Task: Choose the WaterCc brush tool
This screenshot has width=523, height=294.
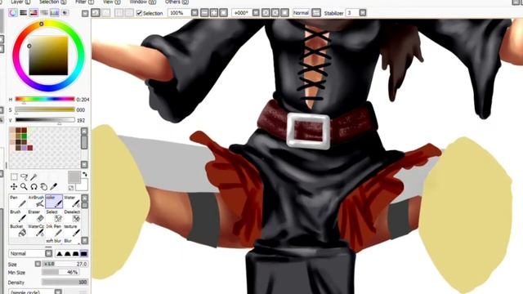Action: click(36, 230)
